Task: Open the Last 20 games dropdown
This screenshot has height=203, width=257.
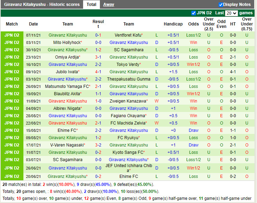Action: (x=231, y=13)
